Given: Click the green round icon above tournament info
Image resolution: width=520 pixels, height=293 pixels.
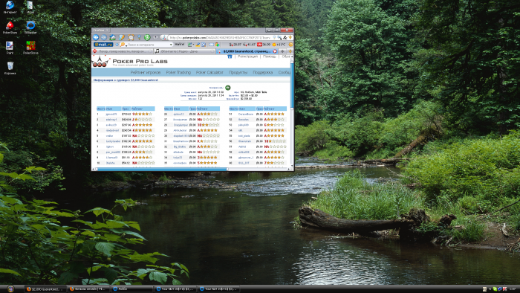Looking at the screenshot, I should (x=228, y=88).
